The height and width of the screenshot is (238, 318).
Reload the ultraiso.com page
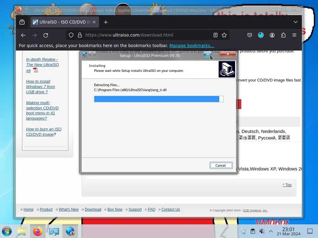pos(46,35)
